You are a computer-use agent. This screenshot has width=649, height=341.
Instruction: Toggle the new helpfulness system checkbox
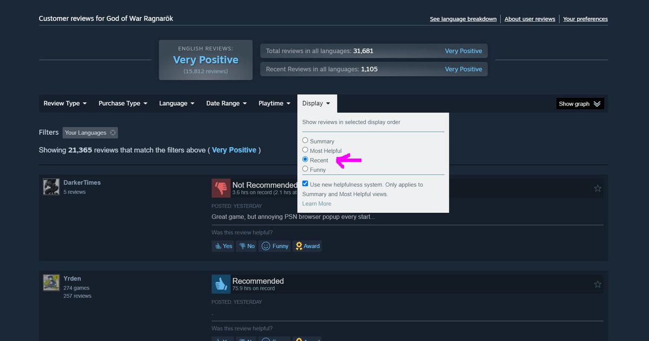(305, 184)
